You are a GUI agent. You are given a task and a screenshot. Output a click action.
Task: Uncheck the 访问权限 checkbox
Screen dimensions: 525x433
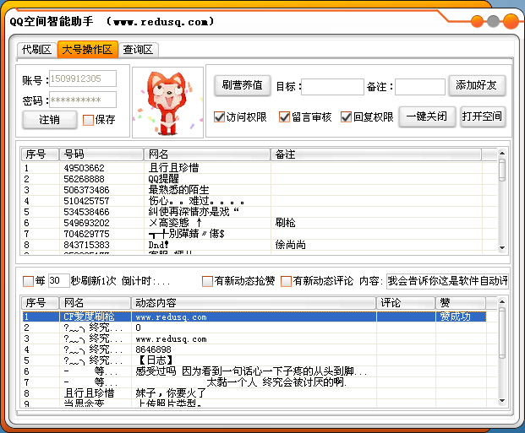point(219,117)
